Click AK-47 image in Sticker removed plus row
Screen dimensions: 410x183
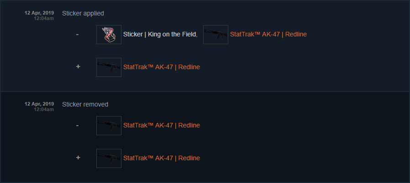(x=109, y=158)
